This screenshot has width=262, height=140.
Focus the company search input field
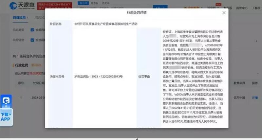point(115,7)
